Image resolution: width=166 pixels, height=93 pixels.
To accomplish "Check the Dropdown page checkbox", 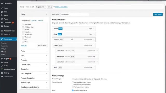I will pos(23,32).
